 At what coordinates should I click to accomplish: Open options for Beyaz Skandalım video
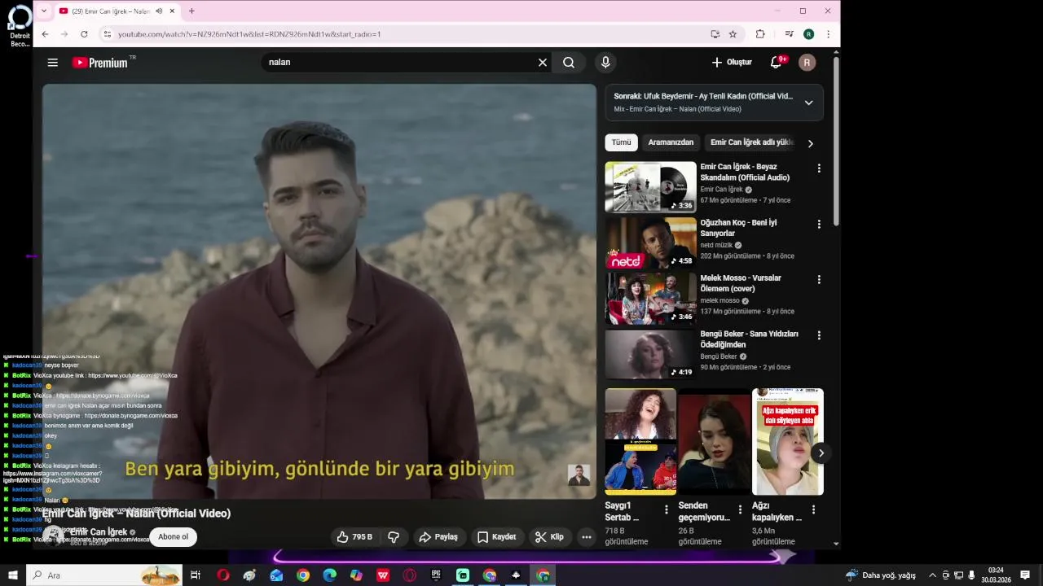819,168
